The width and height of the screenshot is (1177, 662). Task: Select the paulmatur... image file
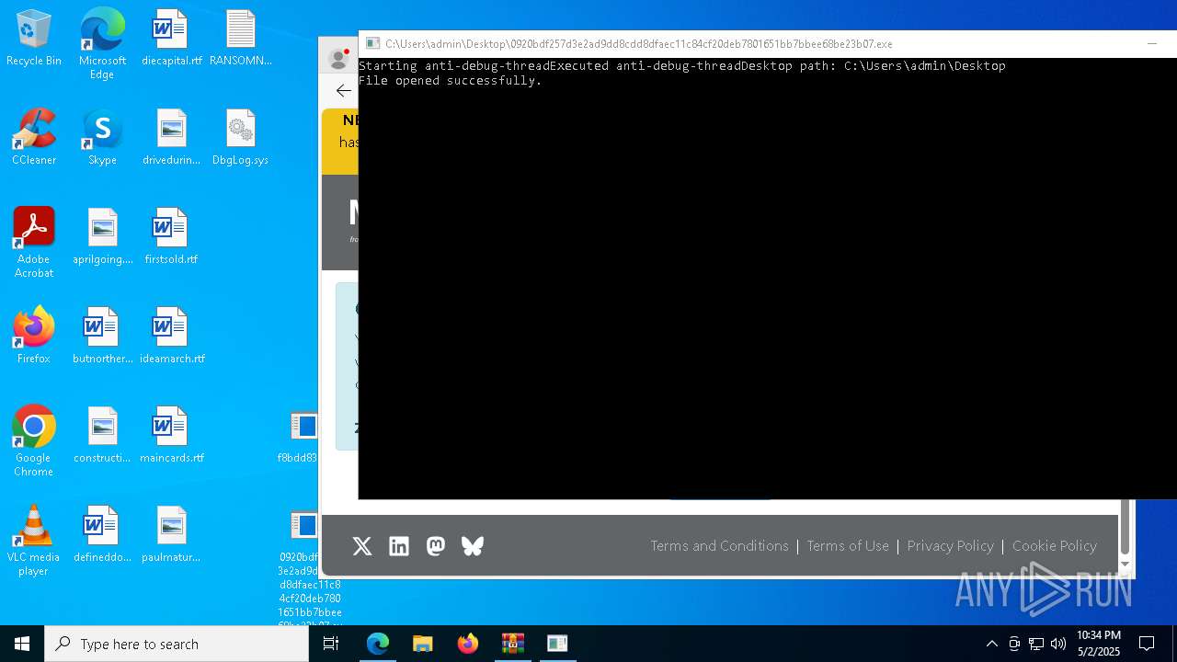(x=171, y=535)
